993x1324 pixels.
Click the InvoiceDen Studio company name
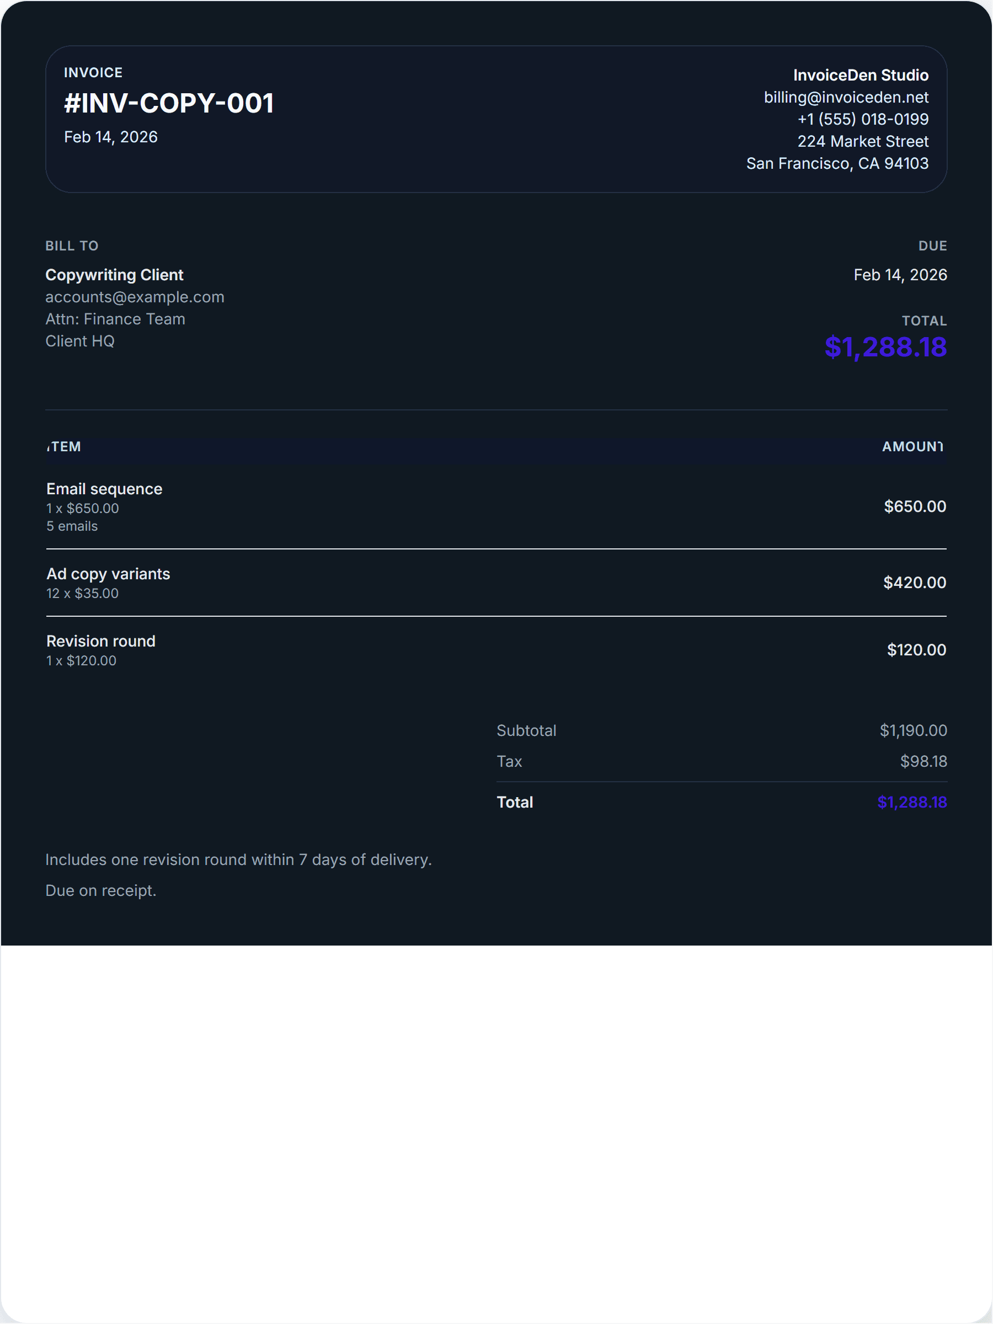(860, 76)
